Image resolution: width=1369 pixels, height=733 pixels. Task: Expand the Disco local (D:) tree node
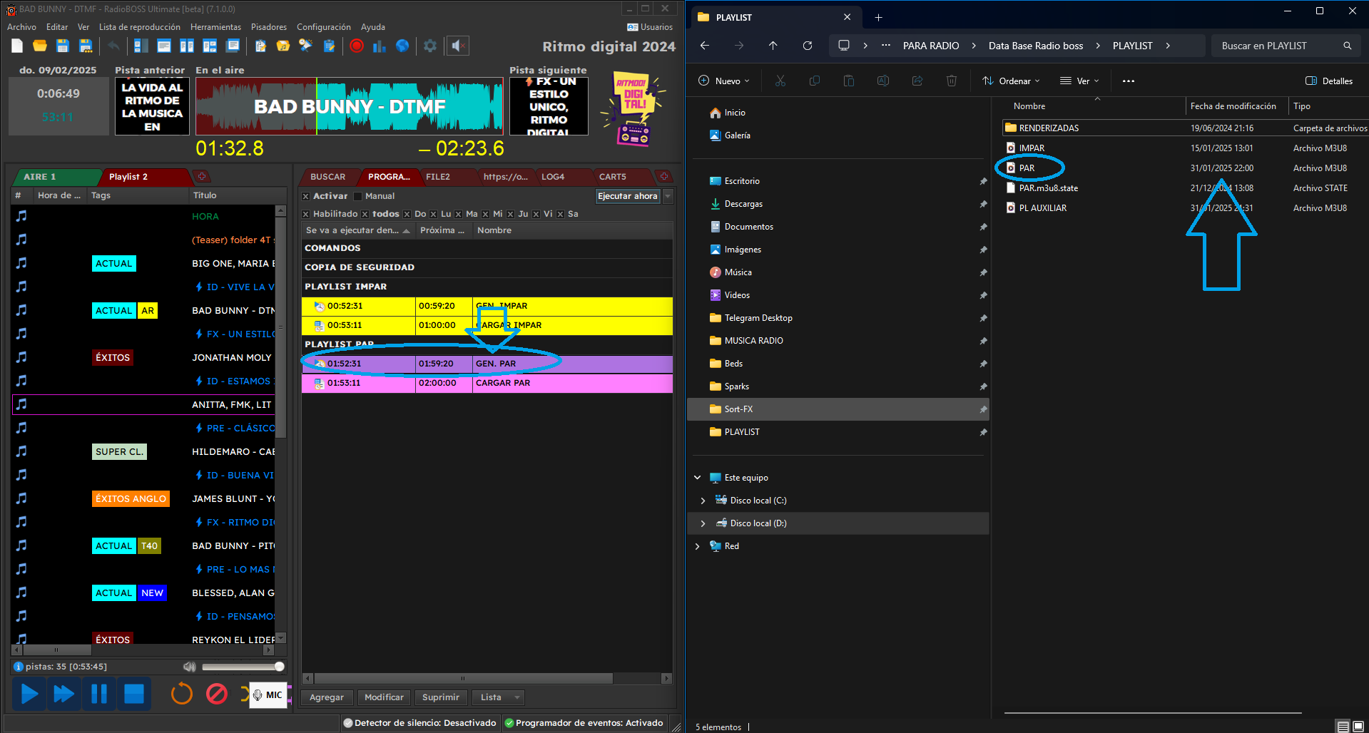click(703, 524)
